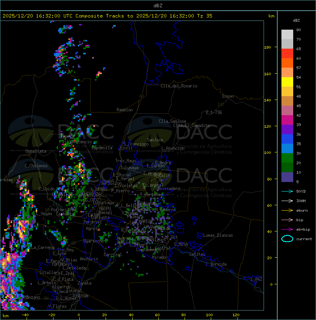Click the yellow eburn arrow in legend

click(287, 211)
